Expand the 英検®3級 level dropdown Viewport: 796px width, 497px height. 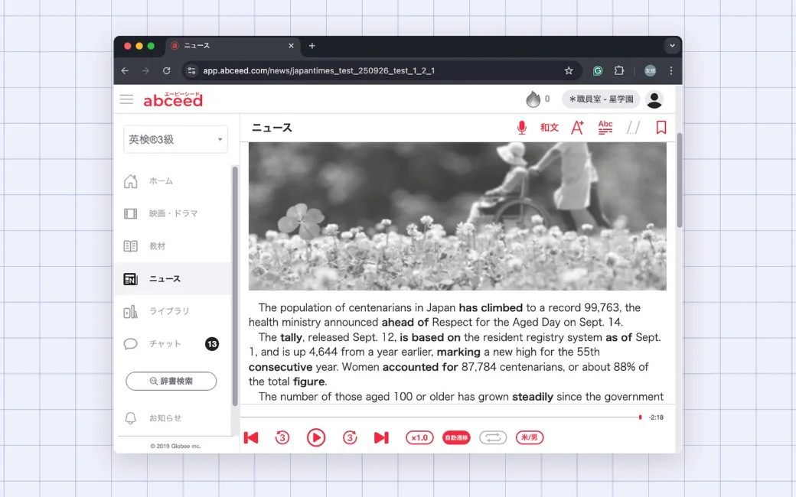[175, 139]
